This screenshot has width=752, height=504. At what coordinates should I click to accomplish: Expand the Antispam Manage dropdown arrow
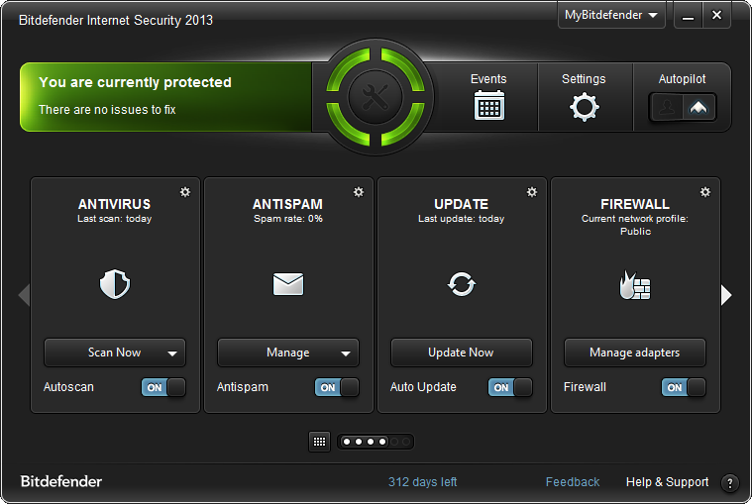(346, 353)
